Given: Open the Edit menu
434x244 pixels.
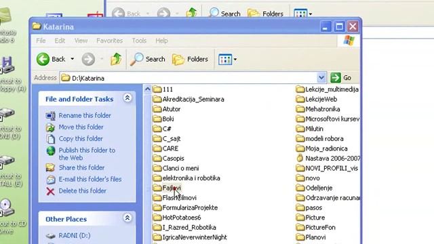Looking at the screenshot, I should pos(60,41).
